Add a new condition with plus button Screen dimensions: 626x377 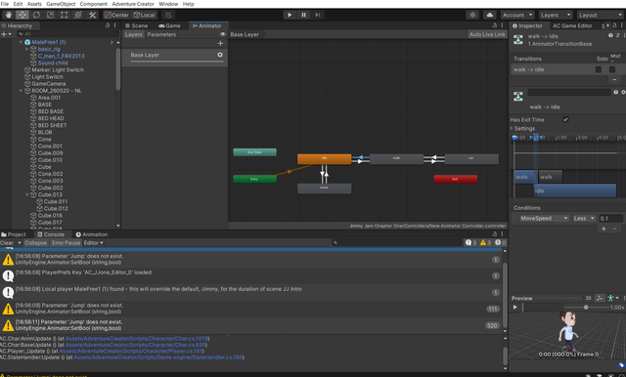click(x=604, y=229)
